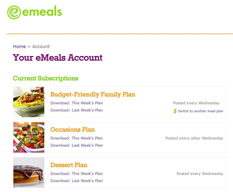Download Last Week's Plan for Dessert Plan

pos(77,181)
